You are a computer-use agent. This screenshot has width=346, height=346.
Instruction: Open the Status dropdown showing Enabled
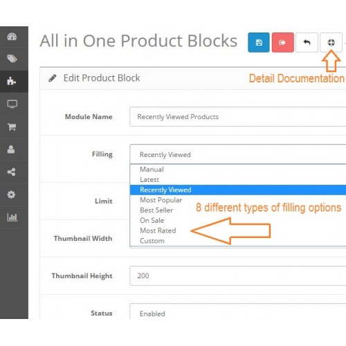pyautogui.click(x=238, y=313)
